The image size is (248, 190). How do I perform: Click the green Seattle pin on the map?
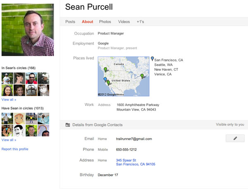pyautogui.click(x=105, y=70)
